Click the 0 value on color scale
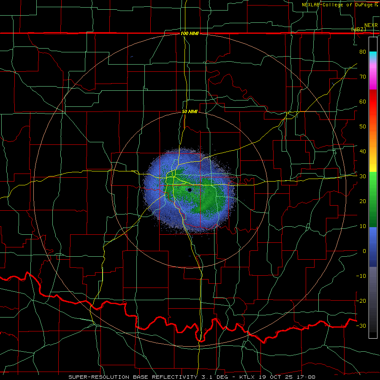Image resolution: width=380 pixels, height=380 pixels. [364, 251]
